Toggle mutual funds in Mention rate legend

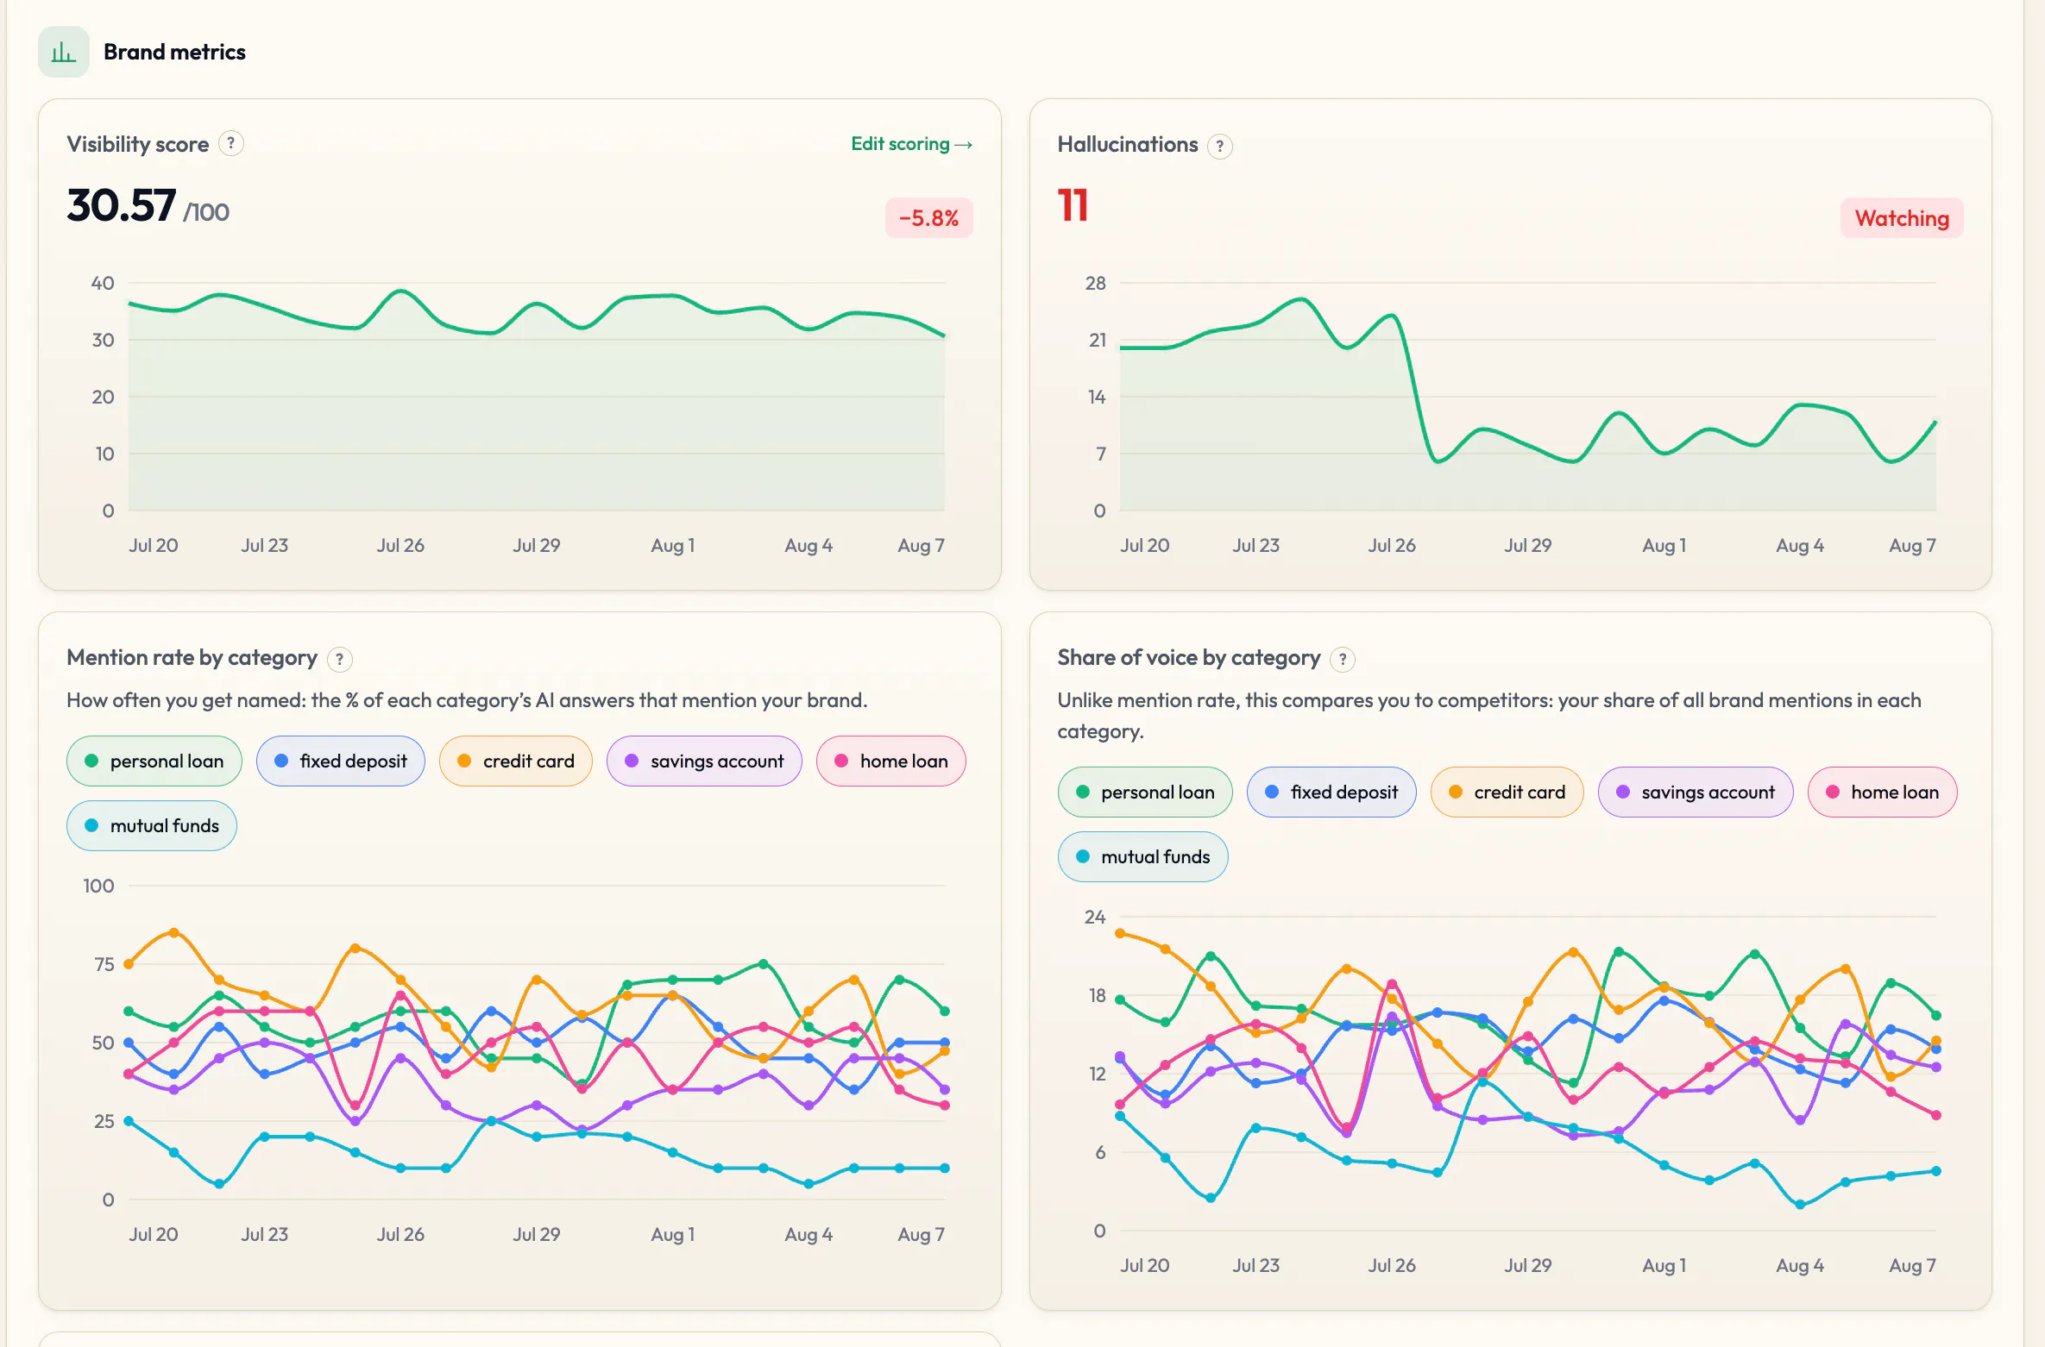[x=152, y=825]
